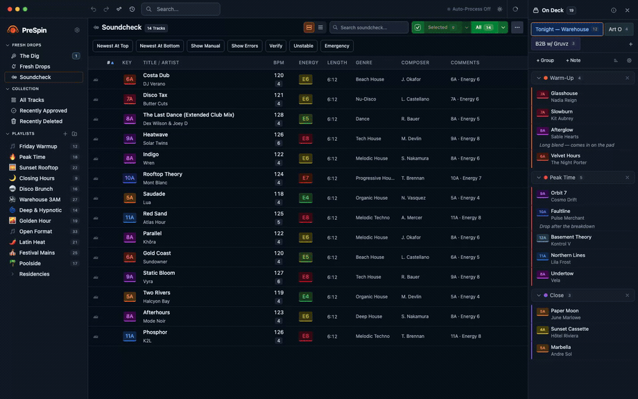The width and height of the screenshot is (638, 399).
Task: Toggle the light theme sun icon
Action: point(500,9)
